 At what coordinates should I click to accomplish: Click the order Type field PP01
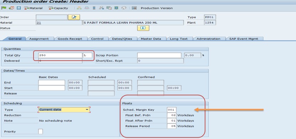(210, 17)
